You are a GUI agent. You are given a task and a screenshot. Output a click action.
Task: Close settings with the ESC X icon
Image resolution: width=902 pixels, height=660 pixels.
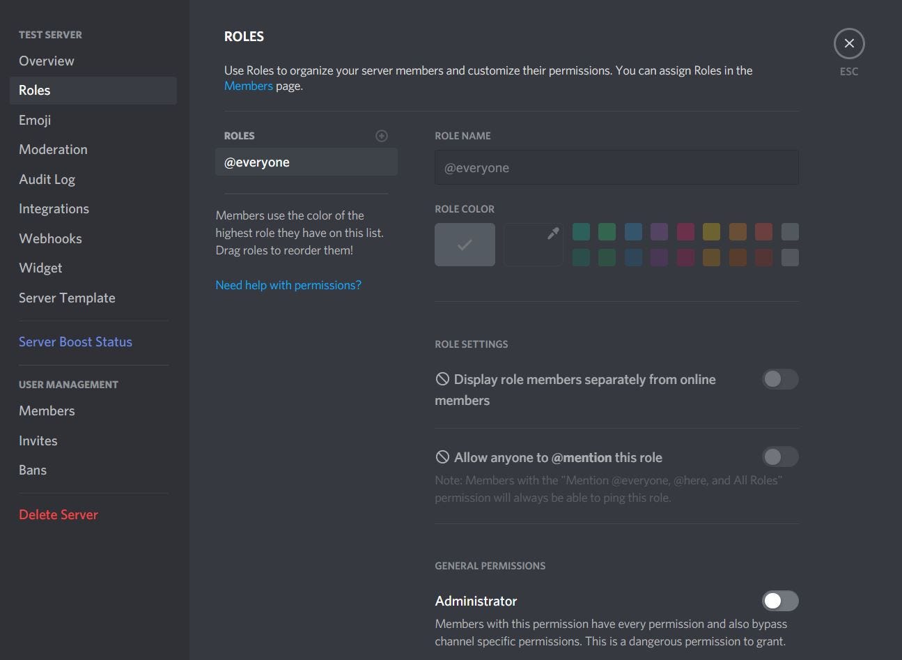point(848,43)
